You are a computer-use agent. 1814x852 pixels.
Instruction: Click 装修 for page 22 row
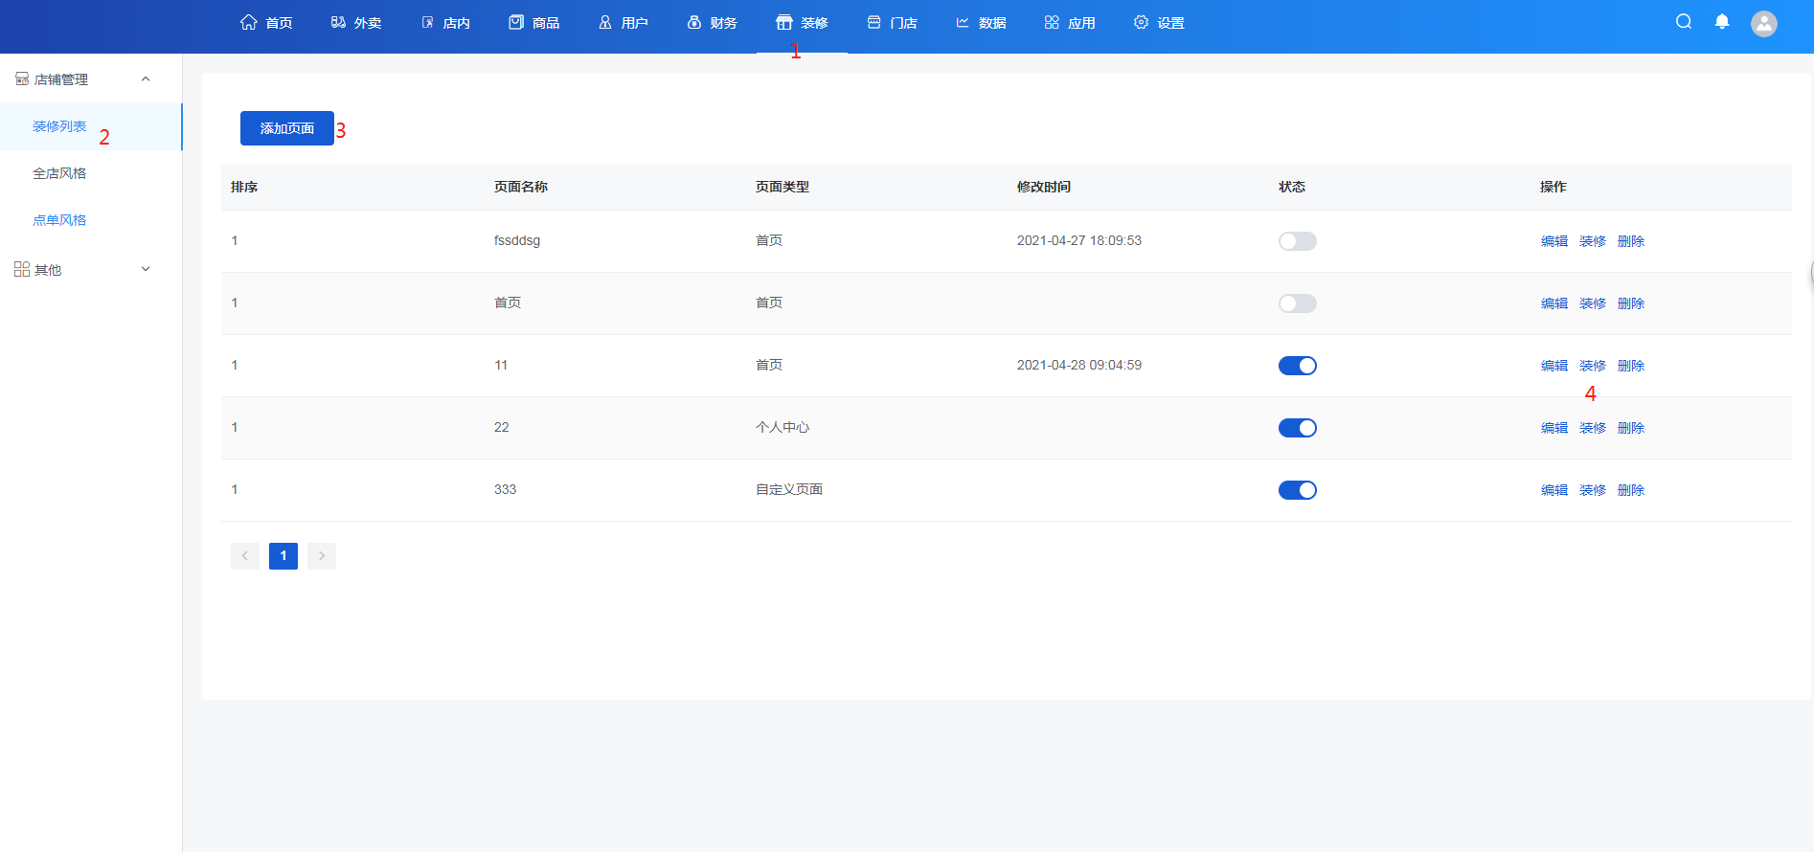[x=1593, y=428]
